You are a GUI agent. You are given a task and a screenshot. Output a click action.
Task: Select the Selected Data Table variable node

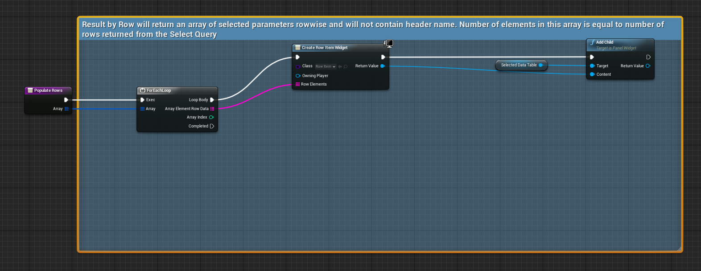pyautogui.click(x=519, y=65)
